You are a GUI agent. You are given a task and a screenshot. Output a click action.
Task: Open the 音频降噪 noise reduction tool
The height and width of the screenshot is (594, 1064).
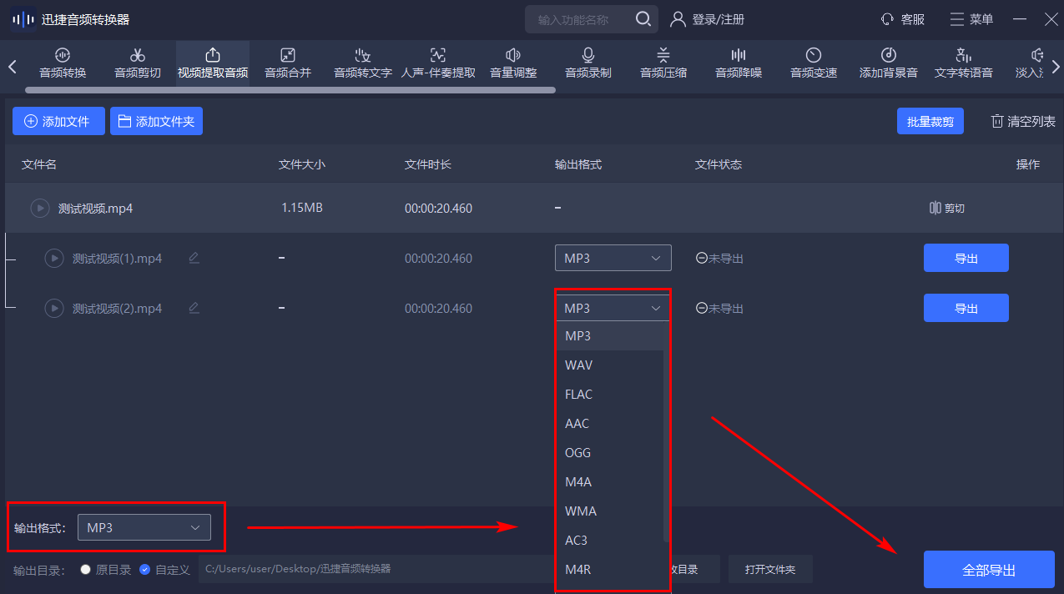[738, 63]
